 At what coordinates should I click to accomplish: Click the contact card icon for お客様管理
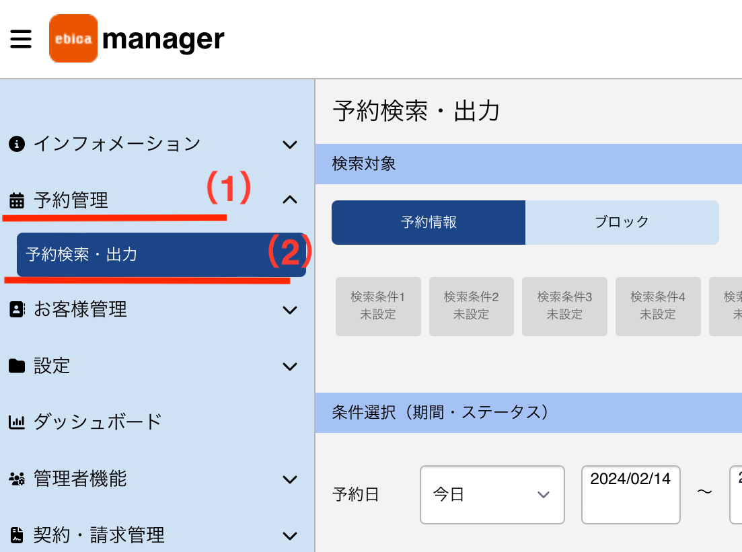[17, 309]
